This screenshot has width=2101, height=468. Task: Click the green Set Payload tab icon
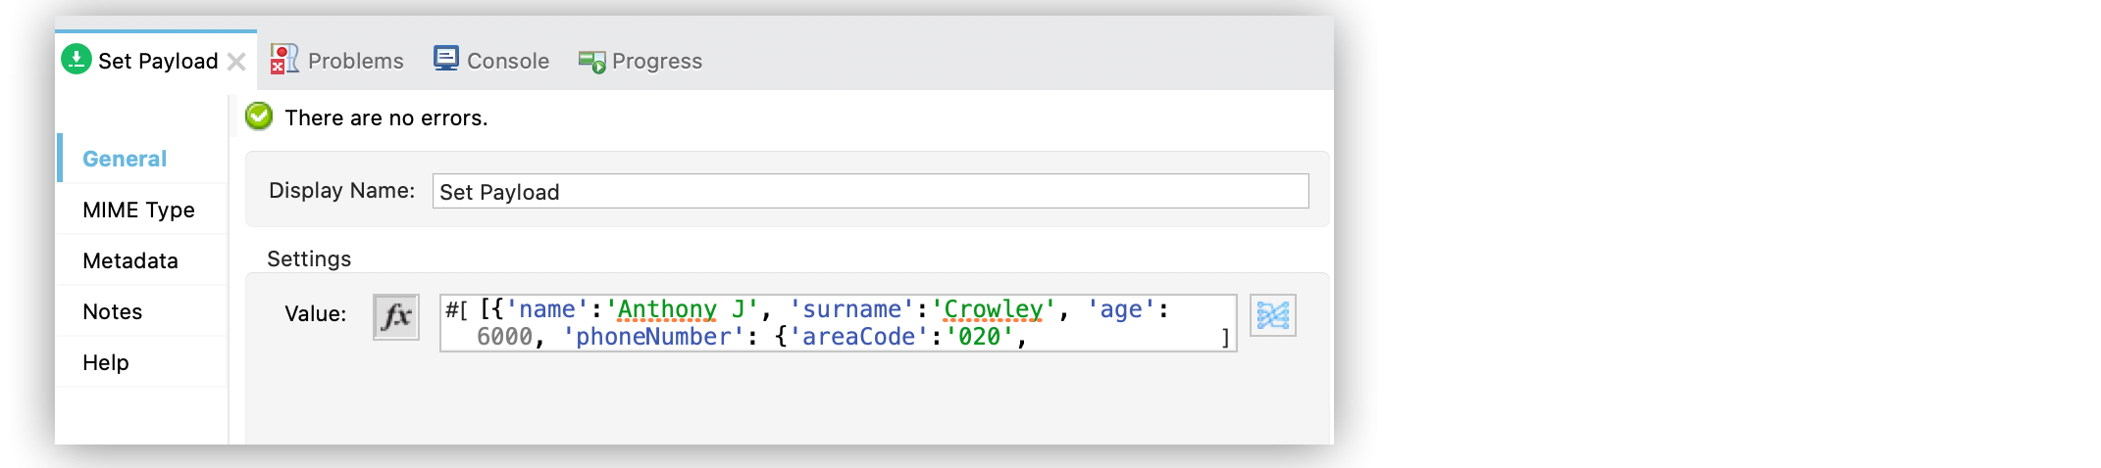point(76,60)
